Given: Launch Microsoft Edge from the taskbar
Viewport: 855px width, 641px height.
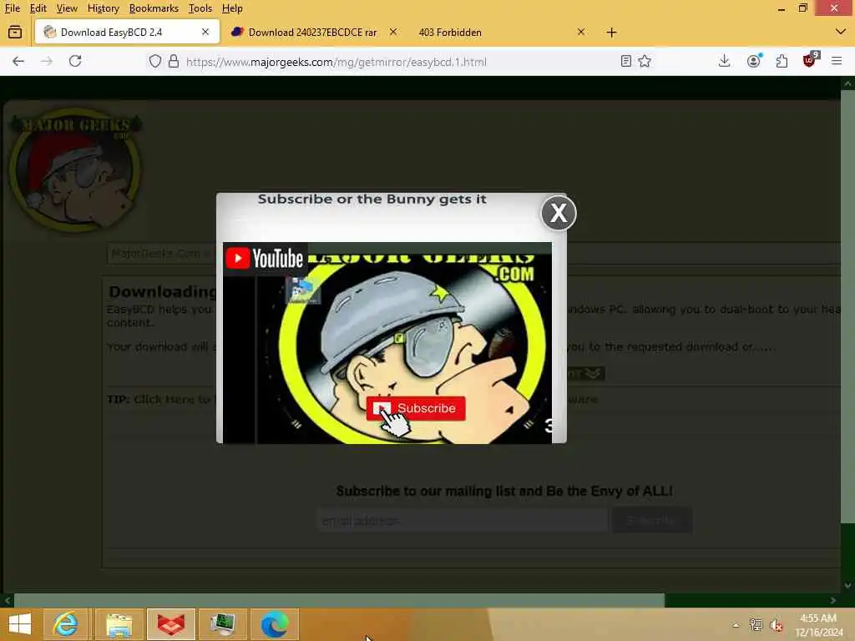Looking at the screenshot, I should click(275, 624).
